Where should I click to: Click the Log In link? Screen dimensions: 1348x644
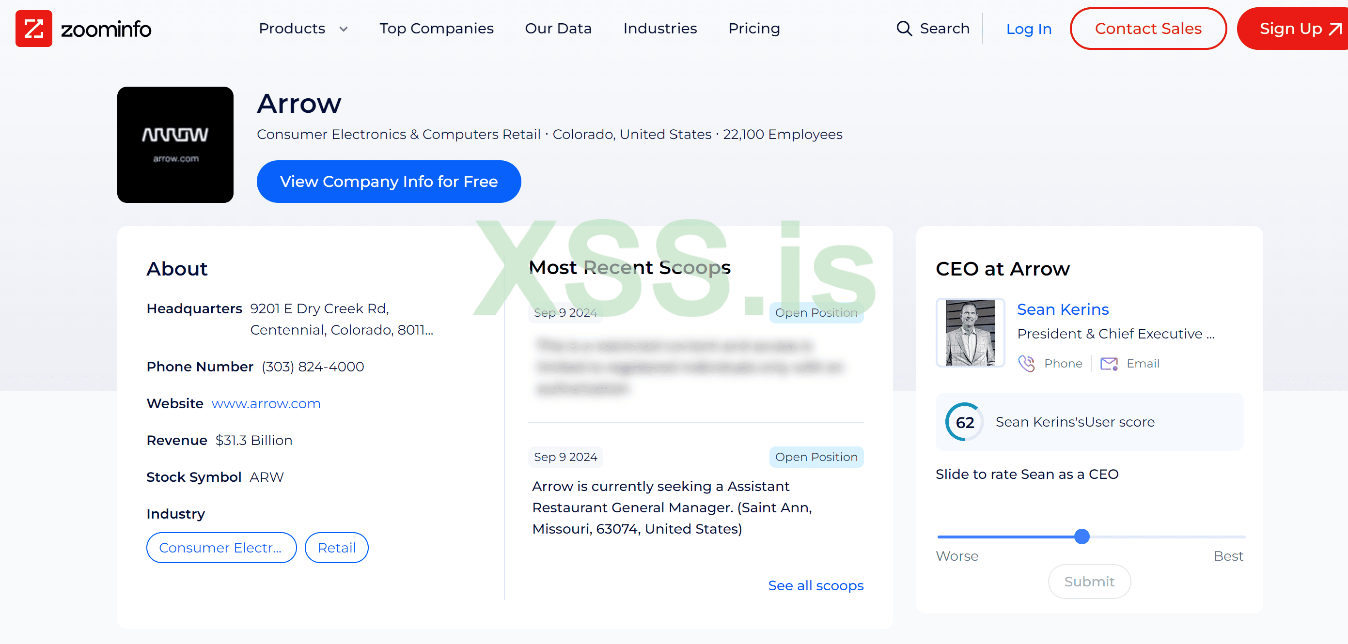click(1028, 29)
